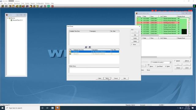This screenshot has height=110, width=196.
Task: Click the move-up arrow in Time Zones dialog
Action: tap(90, 47)
